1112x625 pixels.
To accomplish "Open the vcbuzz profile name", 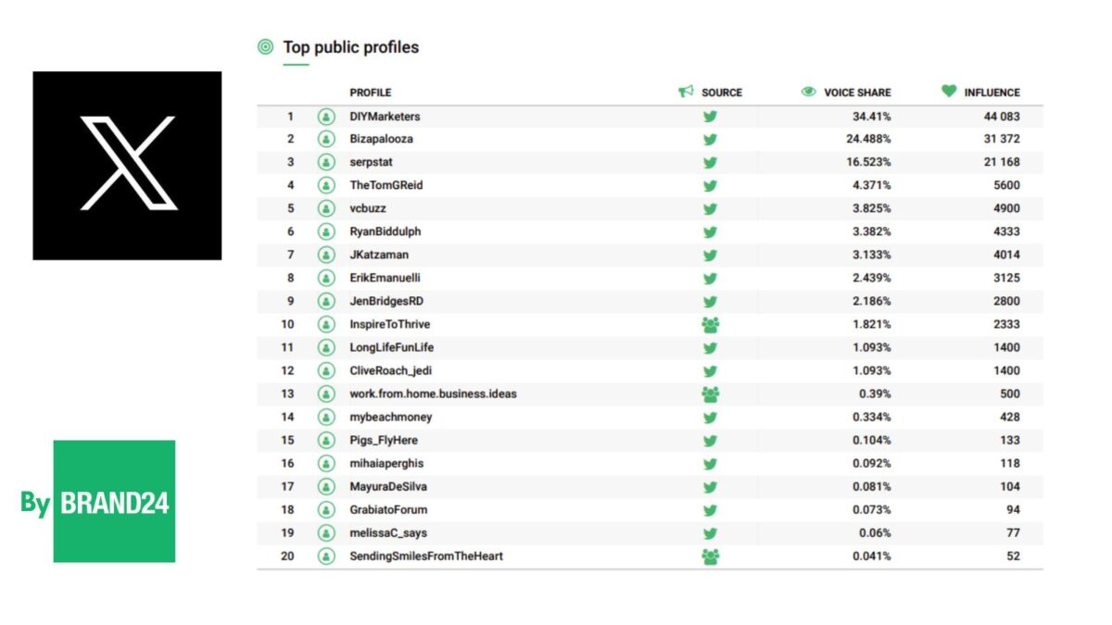I will (368, 208).
